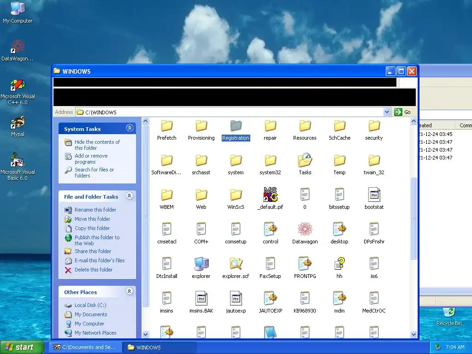Click task pane scroll down arrow
The width and height of the screenshot is (472, 354).
pos(145,335)
